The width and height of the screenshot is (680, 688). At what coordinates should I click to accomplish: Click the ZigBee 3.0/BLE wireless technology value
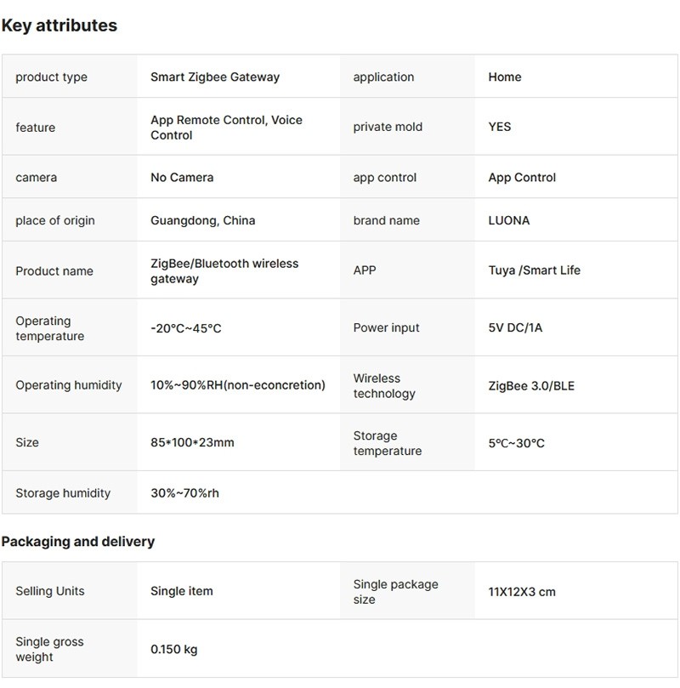pos(531,385)
